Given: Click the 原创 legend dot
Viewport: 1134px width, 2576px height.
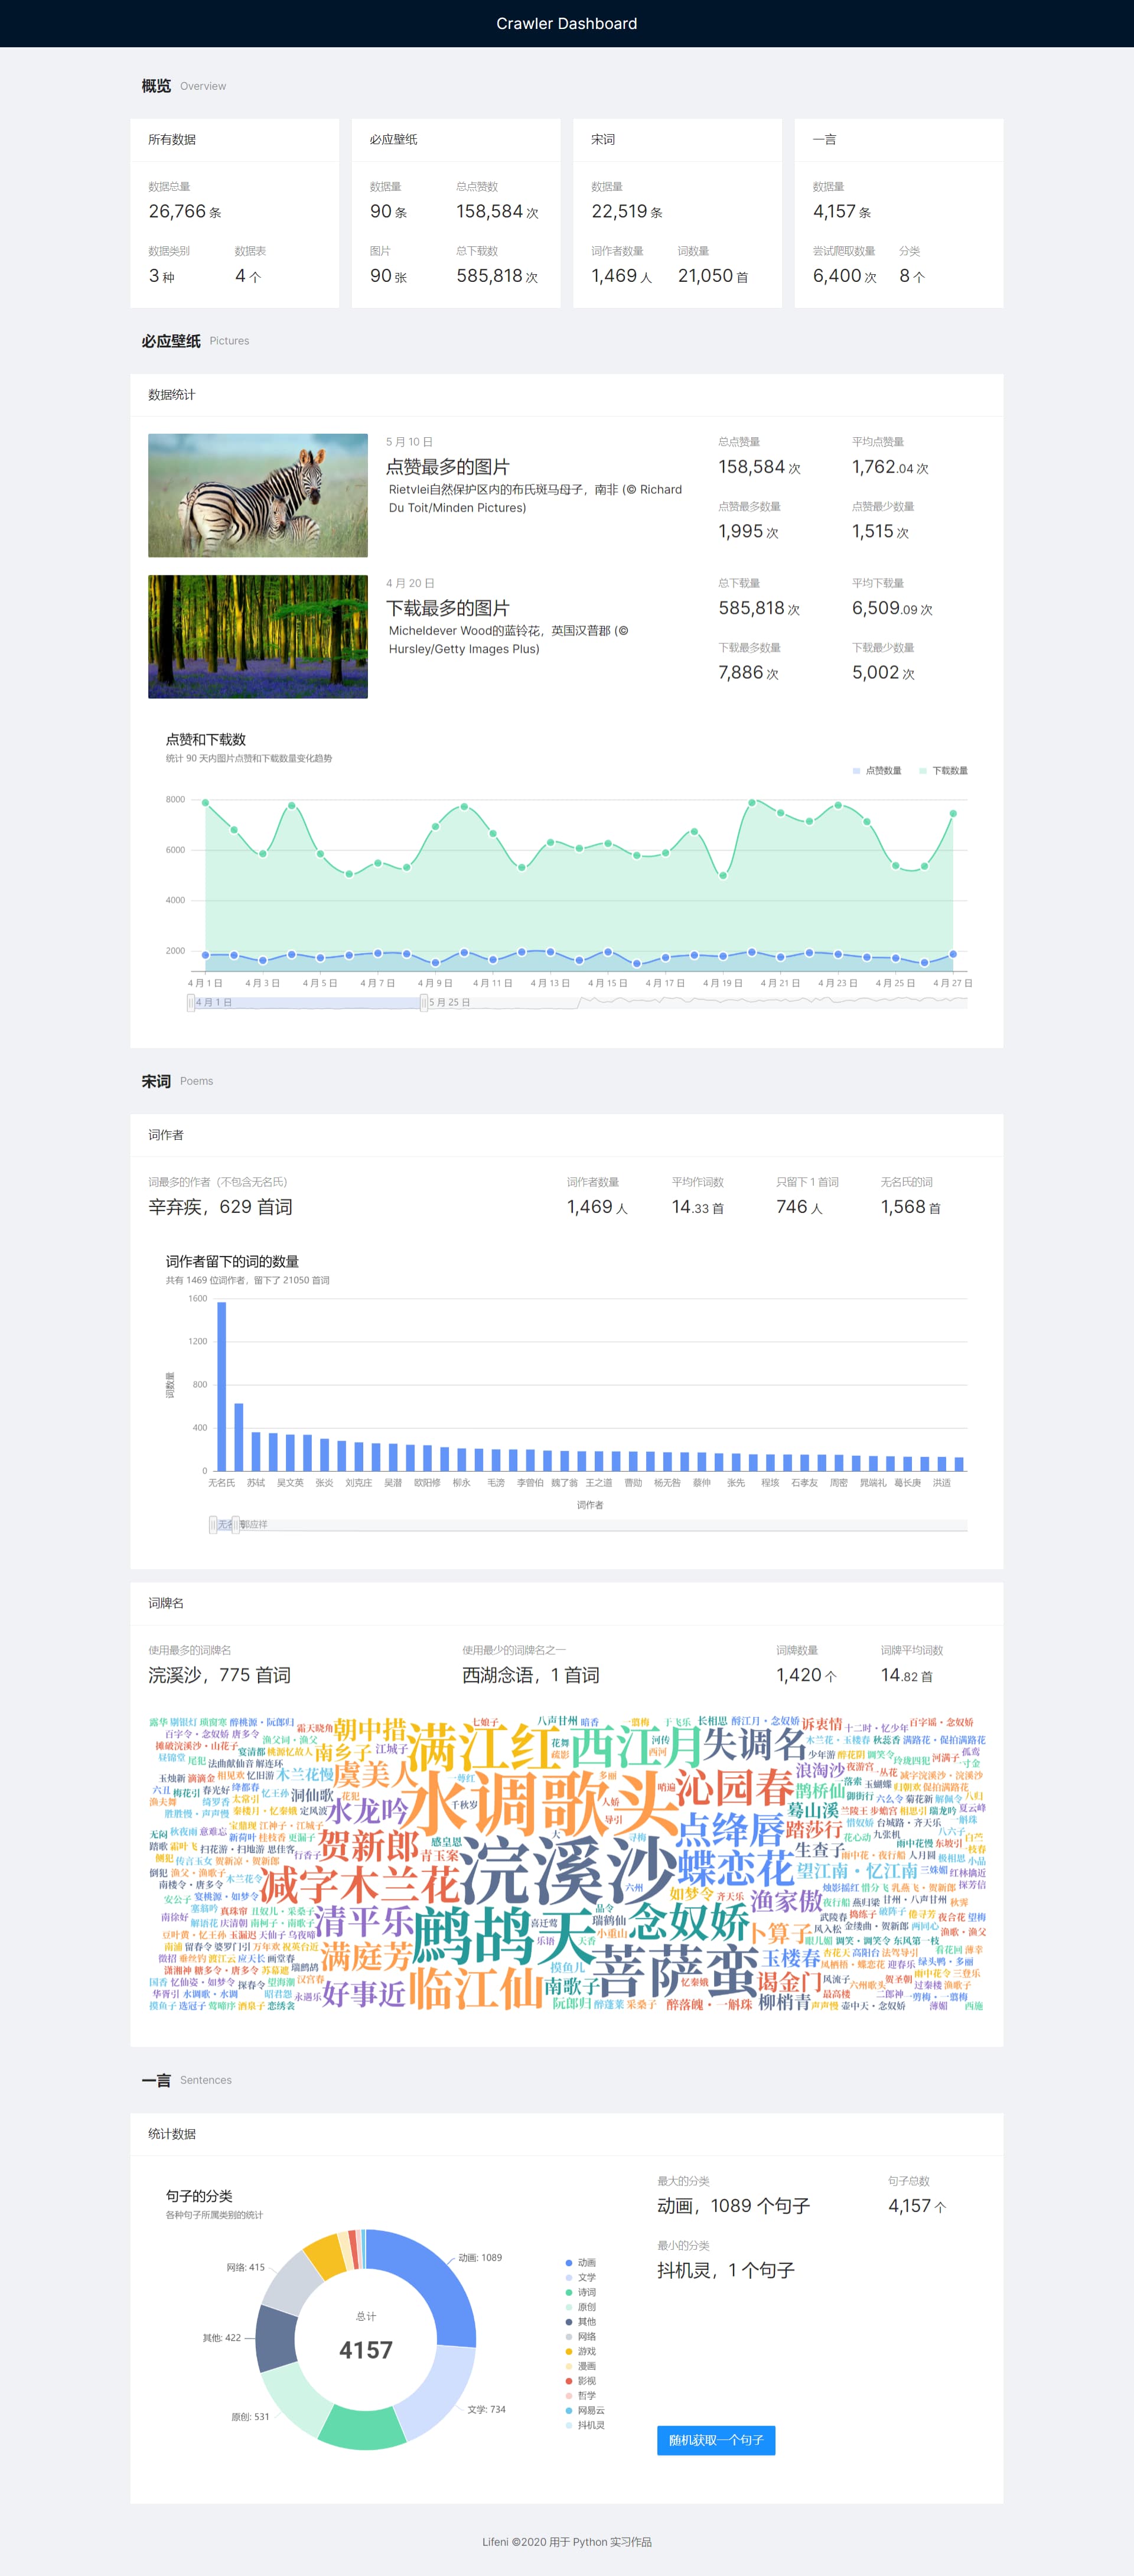Looking at the screenshot, I should pyautogui.click(x=569, y=2307).
